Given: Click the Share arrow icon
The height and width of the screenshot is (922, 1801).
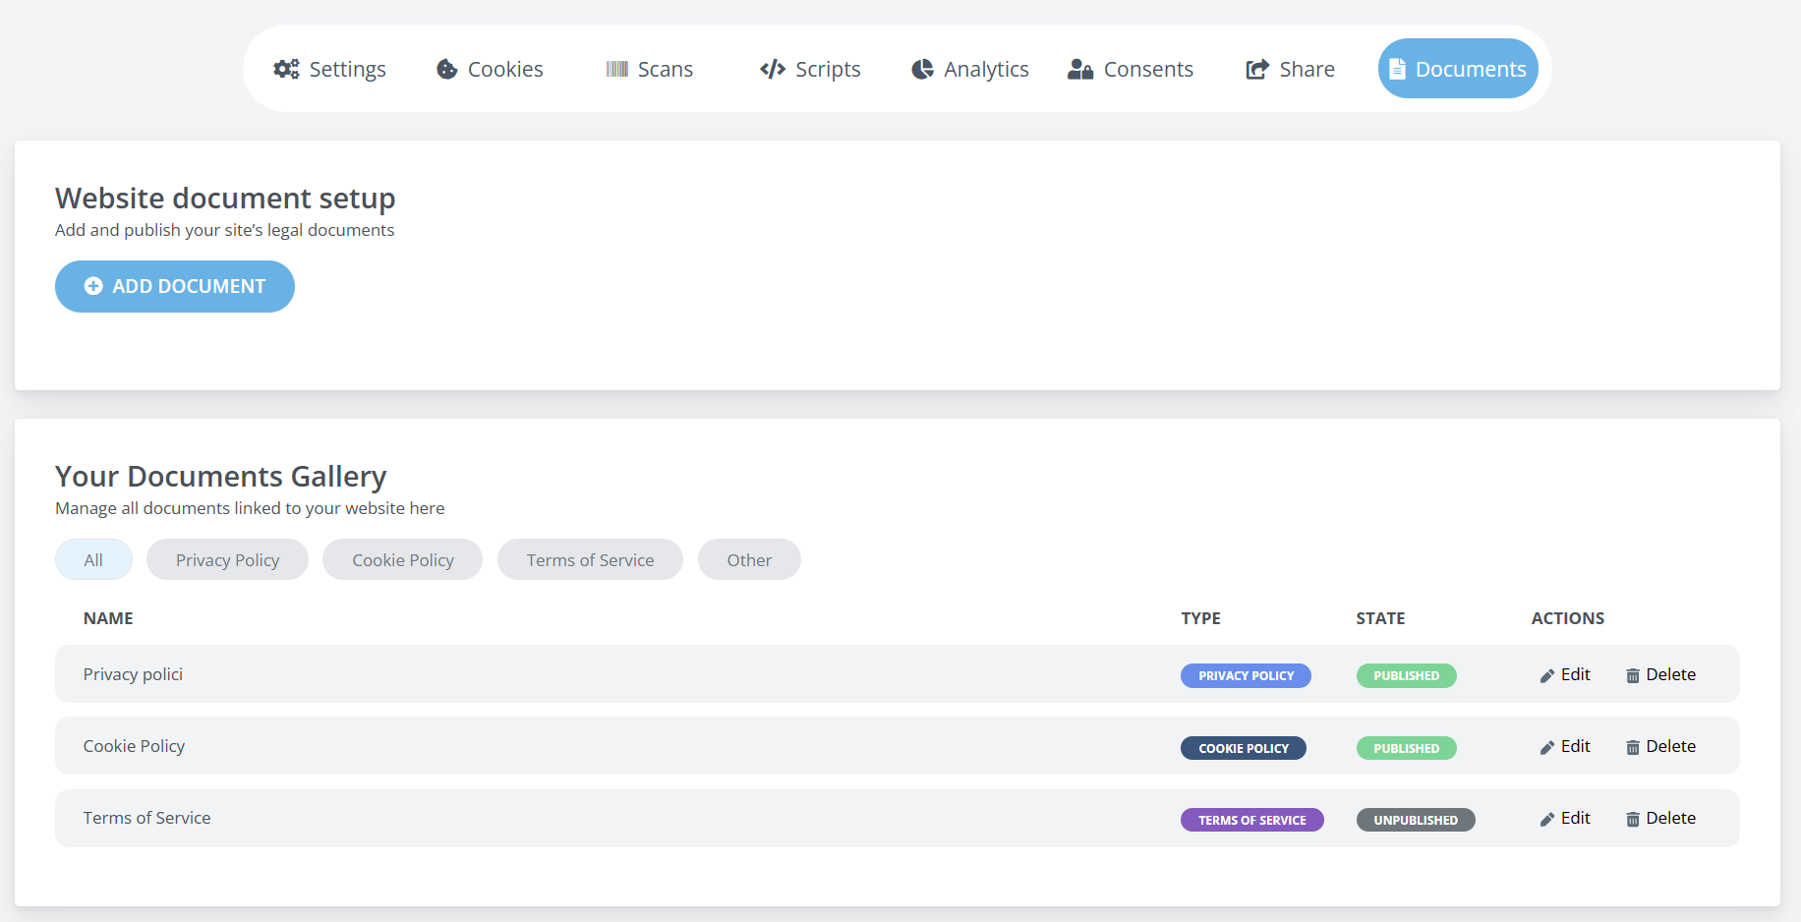Looking at the screenshot, I should click(x=1257, y=69).
